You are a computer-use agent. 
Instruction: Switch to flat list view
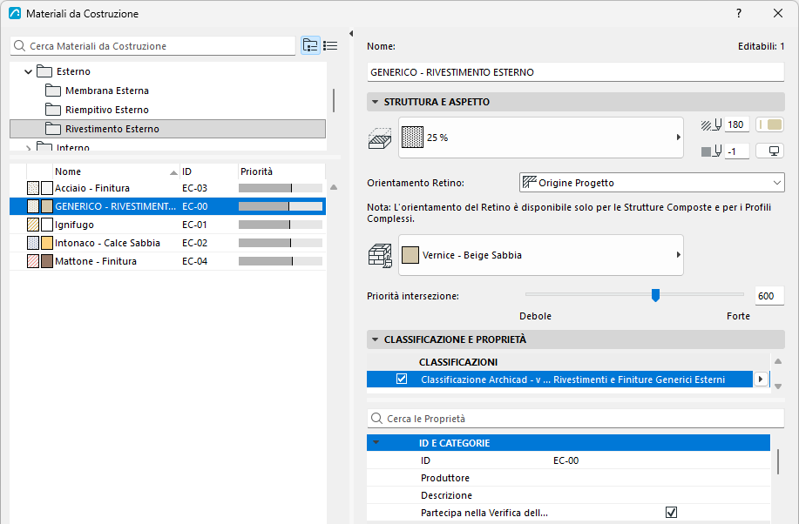coord(330,46)
